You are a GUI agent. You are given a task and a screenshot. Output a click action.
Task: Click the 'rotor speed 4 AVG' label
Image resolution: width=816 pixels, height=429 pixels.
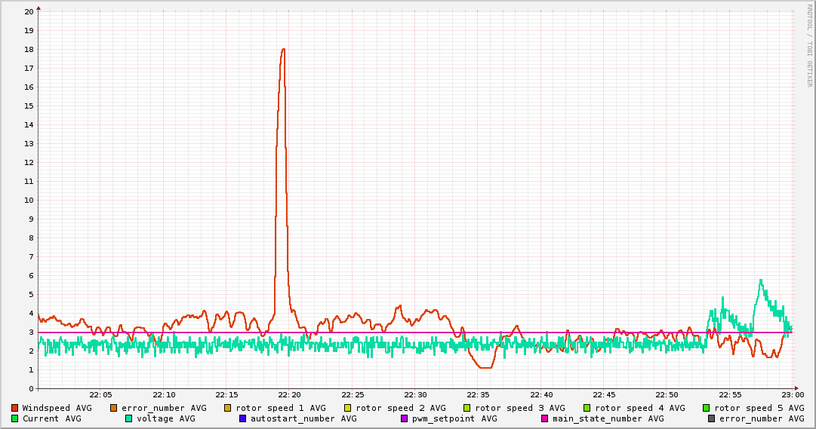(640, 408)
